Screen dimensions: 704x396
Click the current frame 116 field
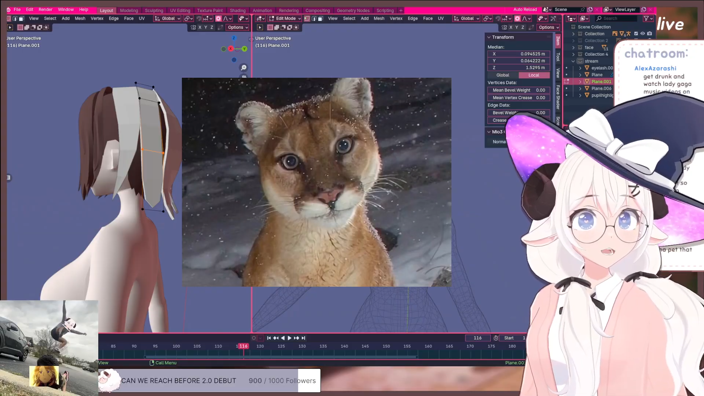click(477, 338)
